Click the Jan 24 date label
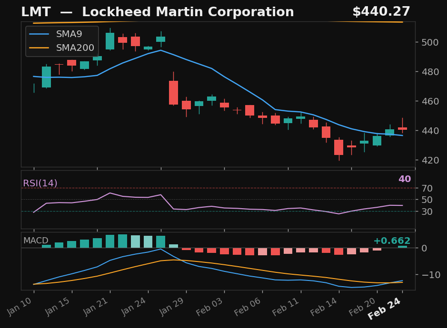Viewport: 447px width, 328px height. pyautogui.click(x=134, y=307)
